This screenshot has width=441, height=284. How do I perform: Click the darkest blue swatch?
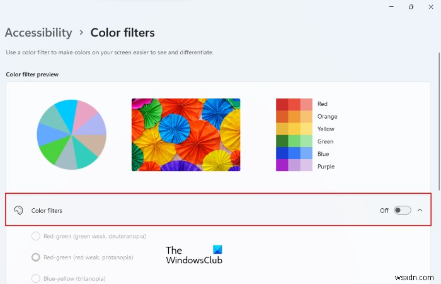(282, 153)
